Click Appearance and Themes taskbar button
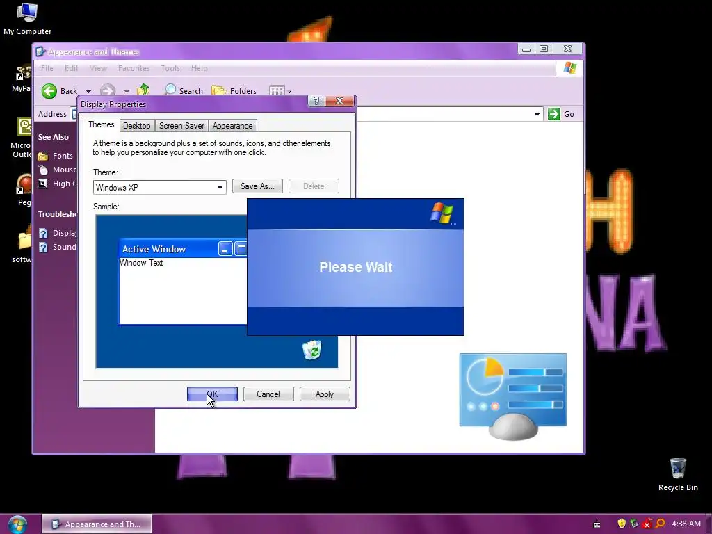Screen dimensions: 712x534 97,524
